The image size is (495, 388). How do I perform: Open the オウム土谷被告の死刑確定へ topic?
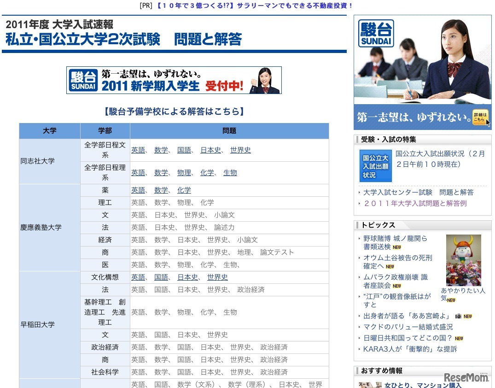pyautogui.click(x=397, y=262)
